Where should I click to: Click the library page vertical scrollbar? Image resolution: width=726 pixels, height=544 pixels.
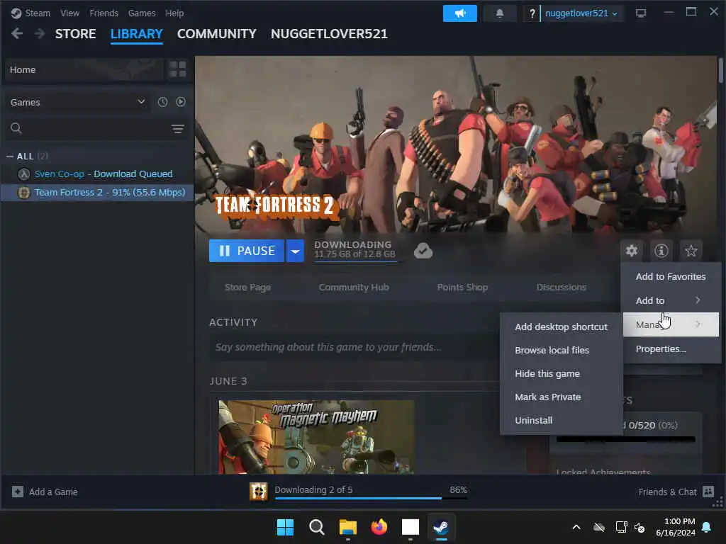point(720,70)
